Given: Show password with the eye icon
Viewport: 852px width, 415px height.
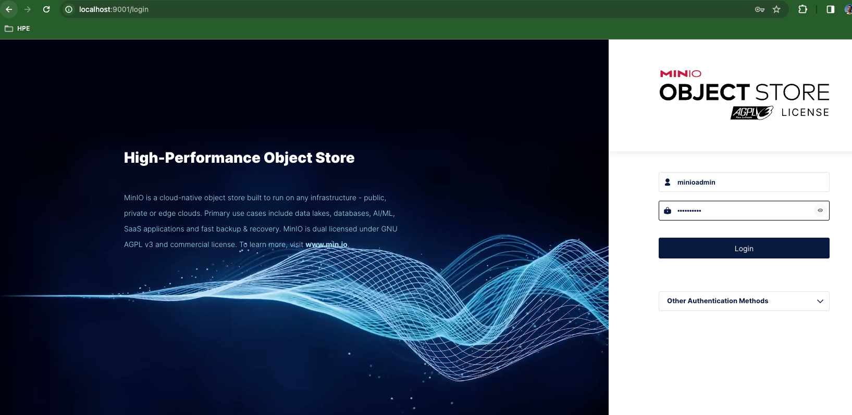Looking at the screenshot, I should [820, 211].
